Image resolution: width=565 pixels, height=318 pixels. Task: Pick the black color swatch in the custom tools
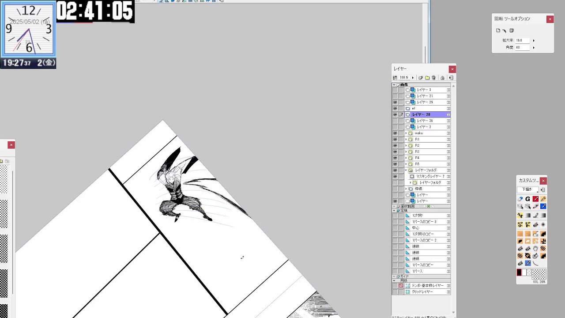tap(519, 273)
